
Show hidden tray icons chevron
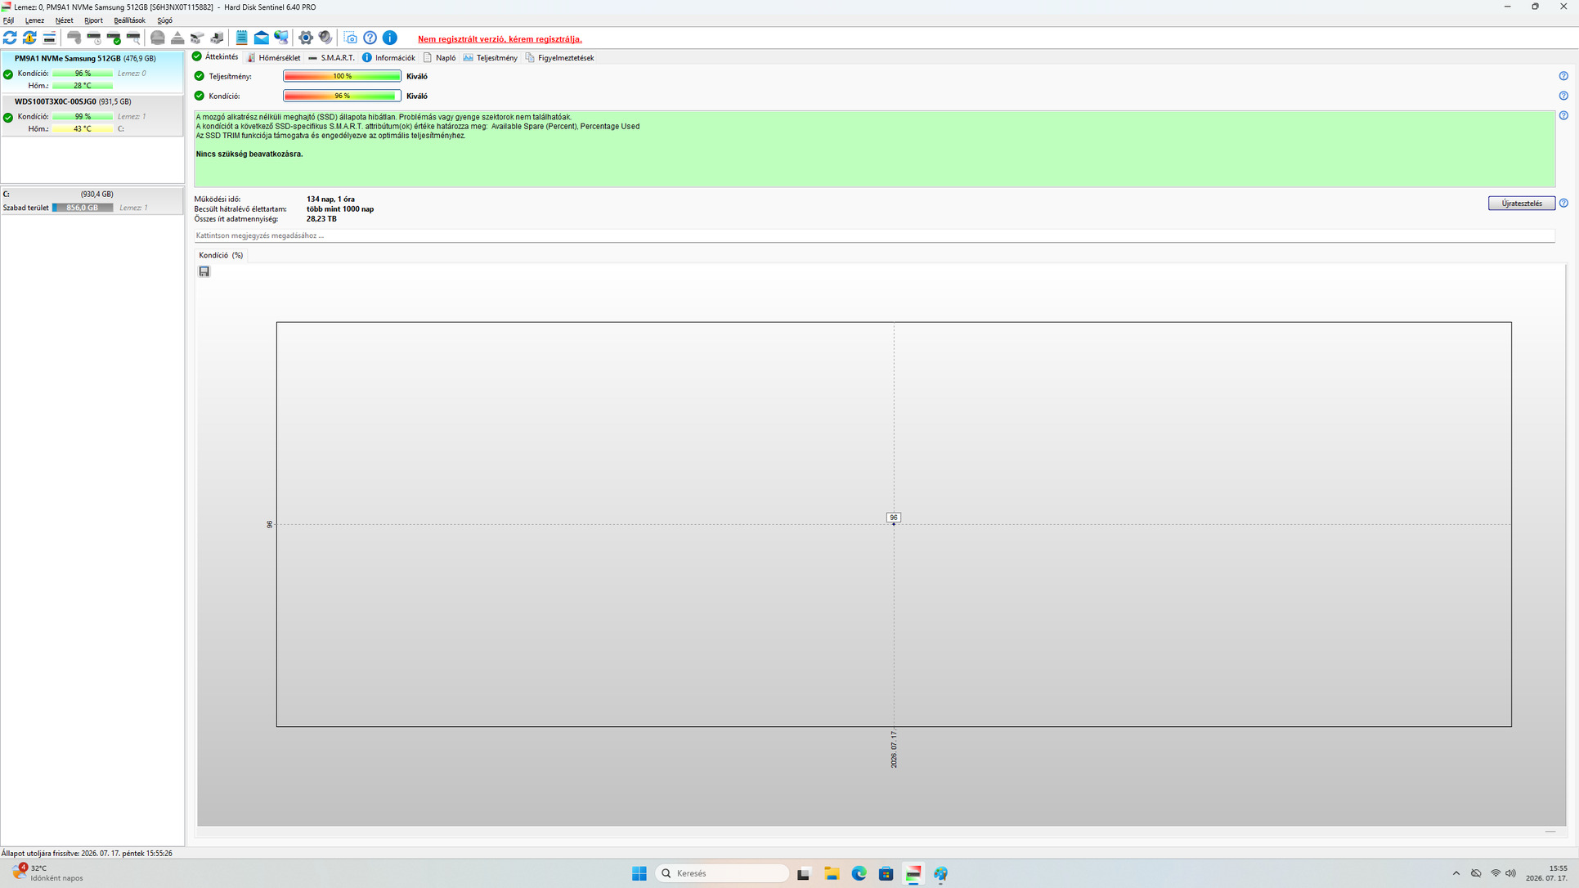[1456, 873]
